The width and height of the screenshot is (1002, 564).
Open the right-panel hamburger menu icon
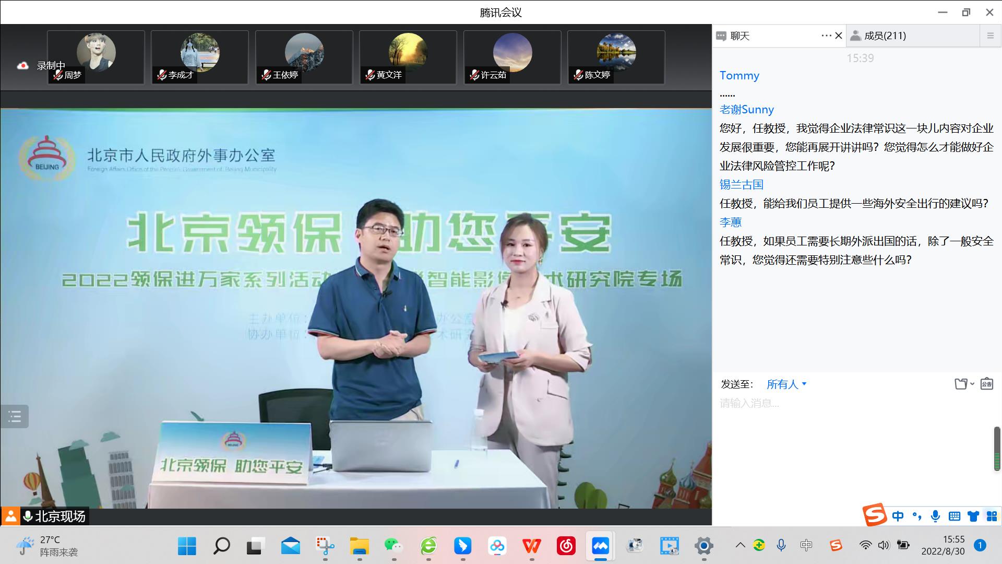click(x=990, y=36)
